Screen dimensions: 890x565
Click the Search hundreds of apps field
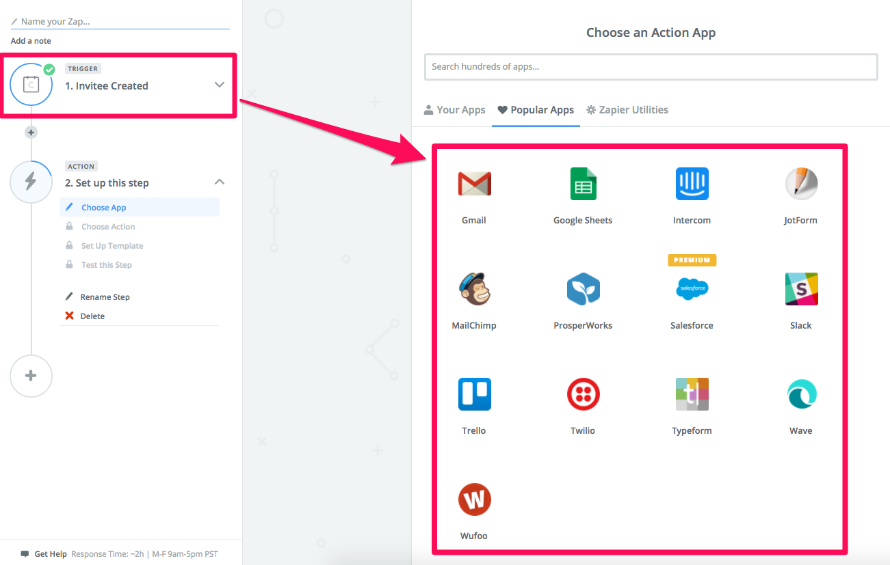point(651,67)
